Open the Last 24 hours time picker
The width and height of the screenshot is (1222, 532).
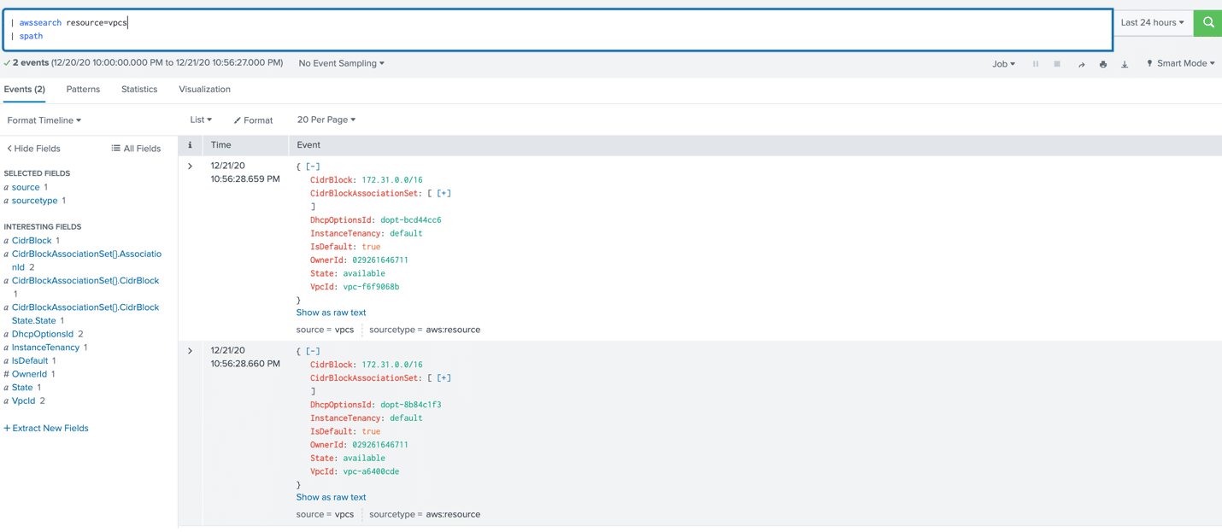tap(1152, 23)
